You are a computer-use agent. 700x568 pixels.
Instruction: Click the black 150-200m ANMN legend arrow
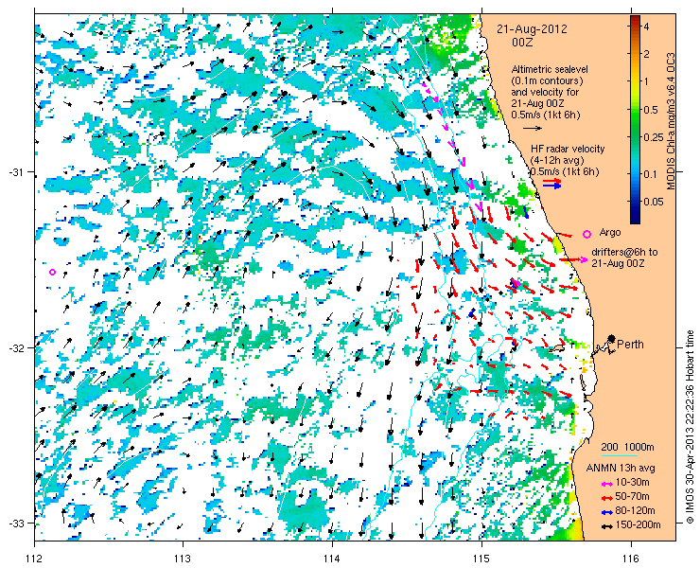(x=606, y=526)
